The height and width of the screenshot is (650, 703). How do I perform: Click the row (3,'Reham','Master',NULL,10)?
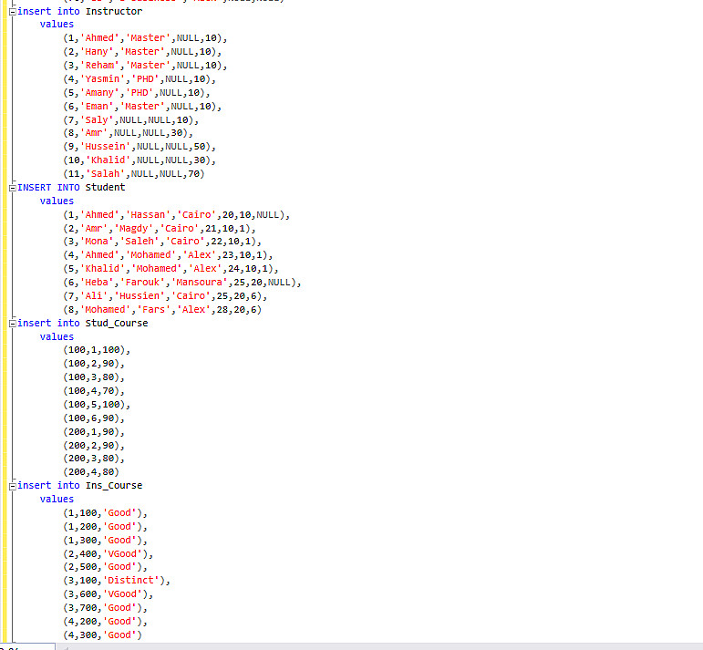(x=145, y=66)
